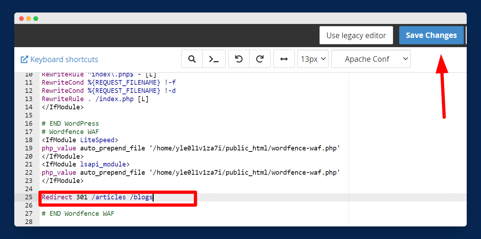Select line number 25 in gutter
481x239 pixels.
[29, 197]
